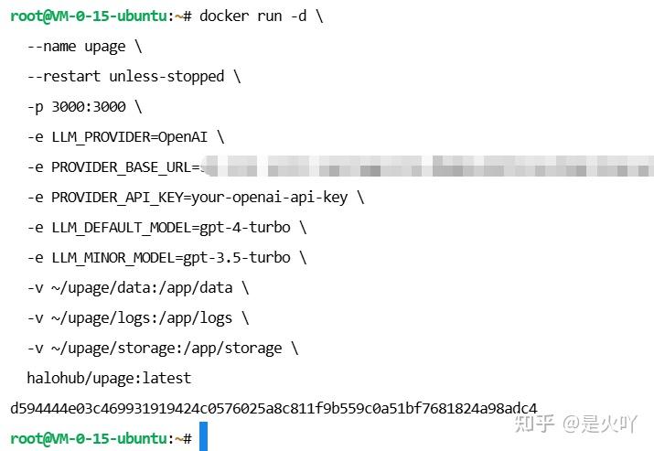
Task: Click the '@是火吖' watermark username
Action: (599, 424)
